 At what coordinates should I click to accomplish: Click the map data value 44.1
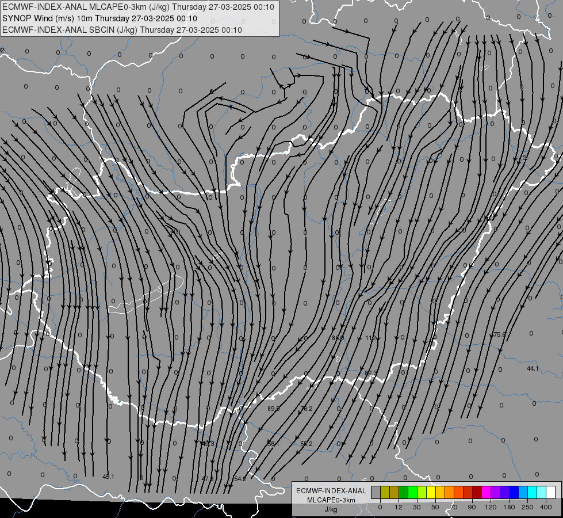[533, 368]
